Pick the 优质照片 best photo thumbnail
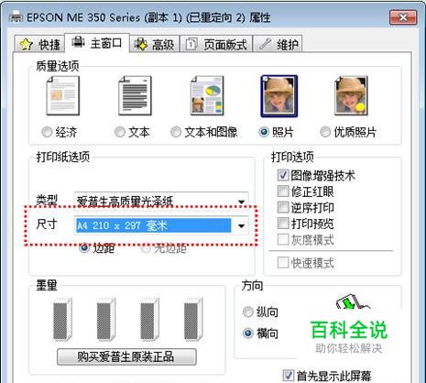 click(351, 96)
